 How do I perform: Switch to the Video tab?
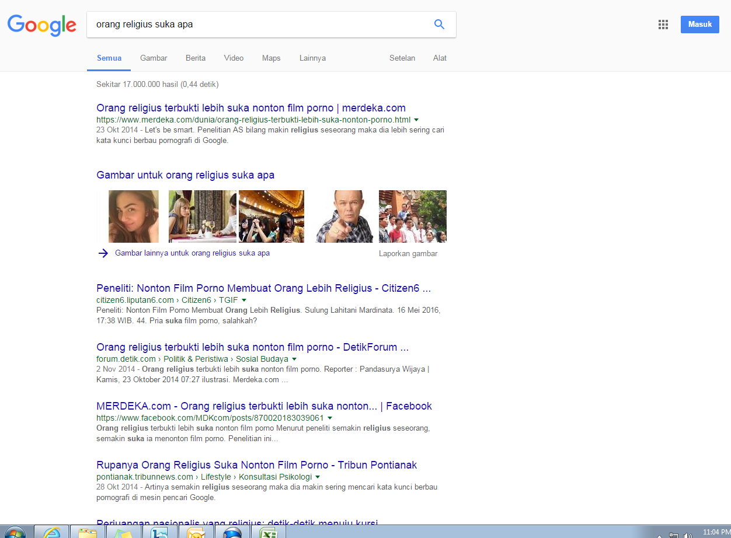tap(234, 58)
